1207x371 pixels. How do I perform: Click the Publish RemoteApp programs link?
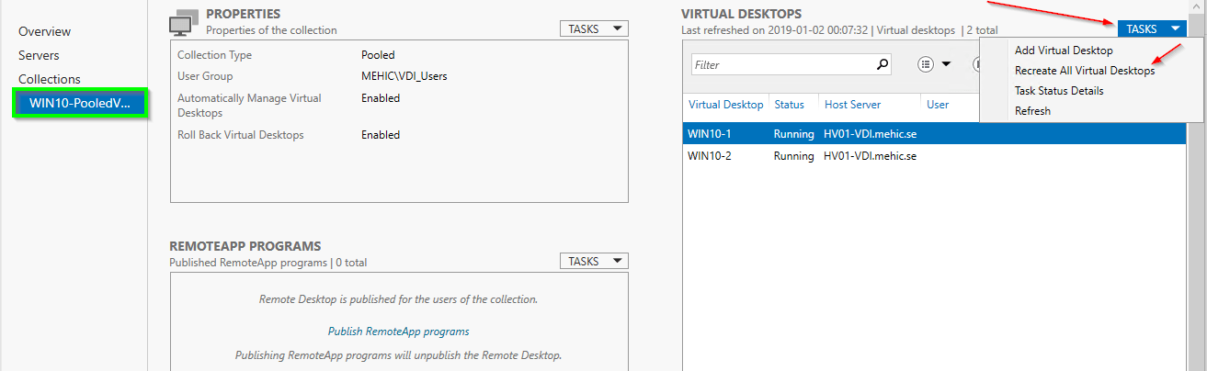coord(398,332)
